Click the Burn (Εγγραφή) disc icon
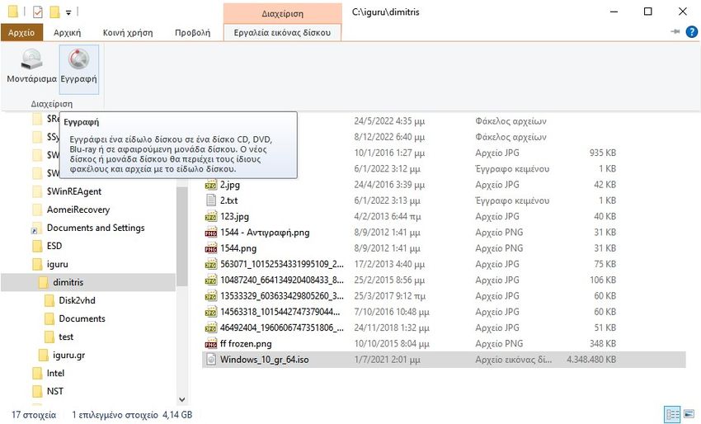This screenshot has height=424, width=701. (78, 59)
